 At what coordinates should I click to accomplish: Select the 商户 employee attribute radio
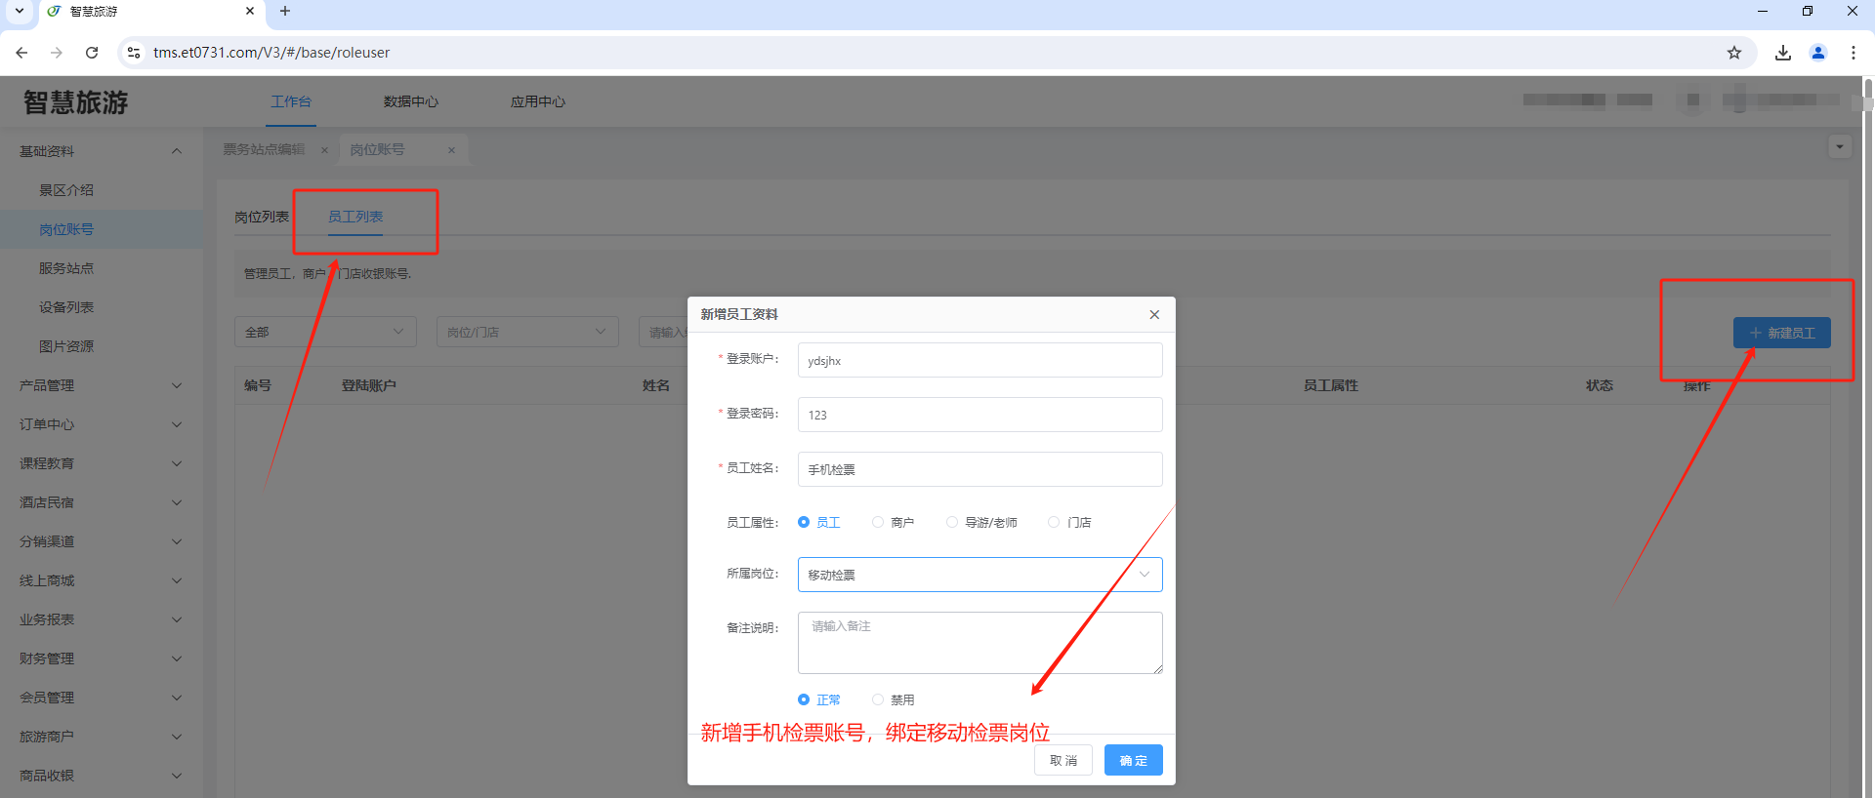878,523
